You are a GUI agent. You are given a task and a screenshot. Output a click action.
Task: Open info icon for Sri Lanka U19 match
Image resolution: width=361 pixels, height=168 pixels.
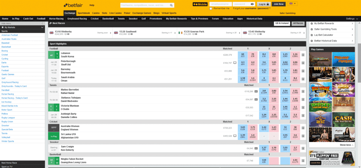(x=303, y=136)
